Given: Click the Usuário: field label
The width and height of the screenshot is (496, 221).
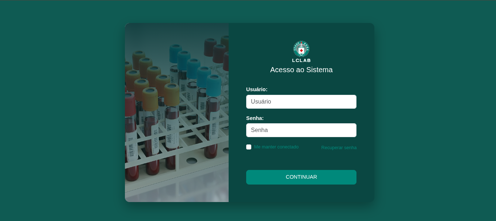Looking at the screenshot, I should 257,89.
